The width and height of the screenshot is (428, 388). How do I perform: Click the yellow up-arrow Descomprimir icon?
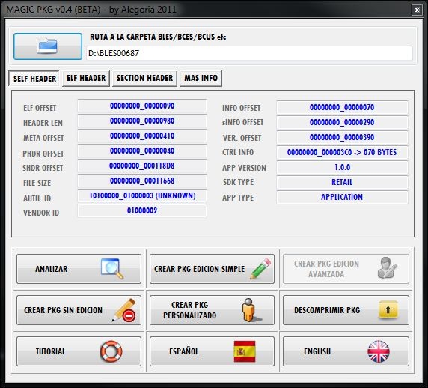tap(388, 310)
